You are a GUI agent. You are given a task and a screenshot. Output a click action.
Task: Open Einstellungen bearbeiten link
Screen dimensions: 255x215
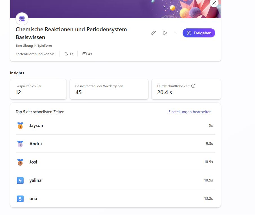[x=190, y=112]
